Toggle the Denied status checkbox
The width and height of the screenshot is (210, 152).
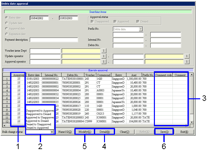pos(138,21)
